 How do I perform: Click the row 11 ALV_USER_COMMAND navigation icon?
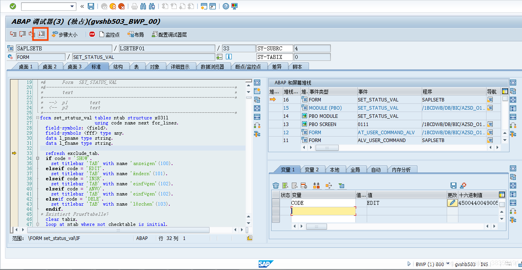pyautogui.click(x=490, y=140)
